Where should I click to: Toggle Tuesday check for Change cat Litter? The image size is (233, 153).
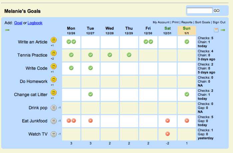tap(90, 94)
